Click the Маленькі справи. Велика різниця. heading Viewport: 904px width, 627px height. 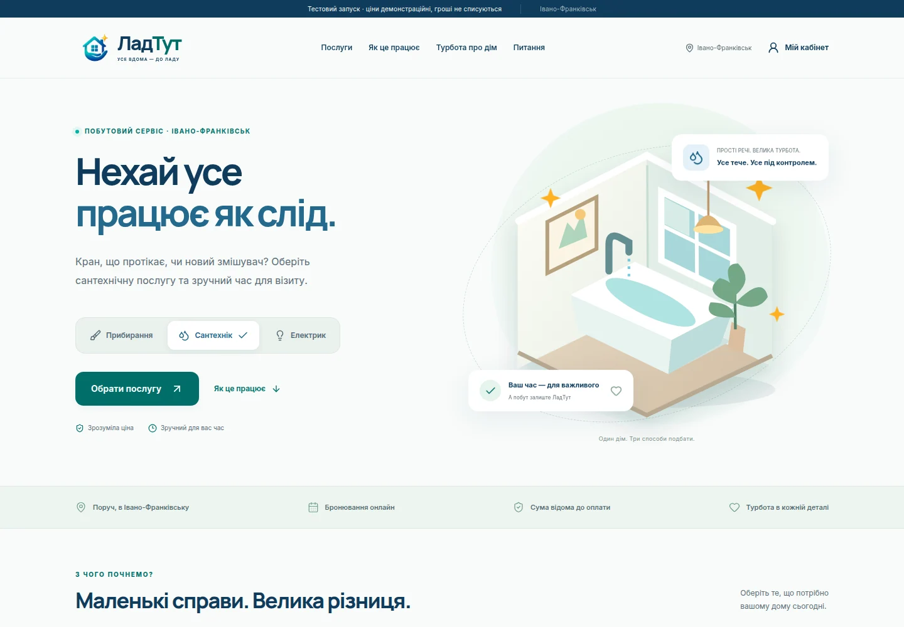(x=243, y=601)
